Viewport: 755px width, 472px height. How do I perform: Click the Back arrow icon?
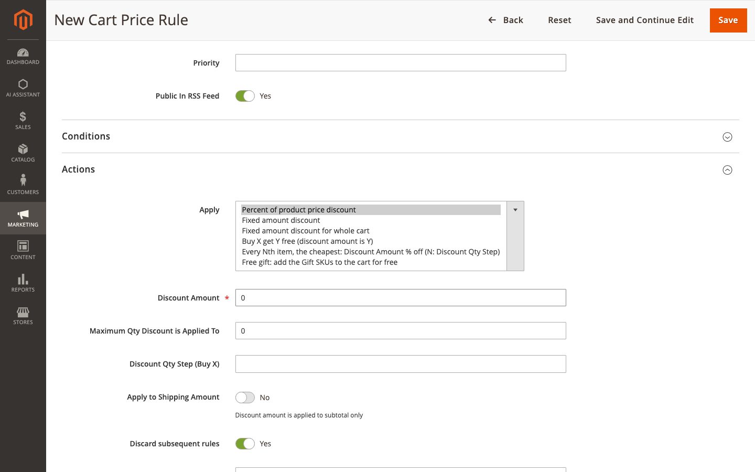click(x=492, y=20)
